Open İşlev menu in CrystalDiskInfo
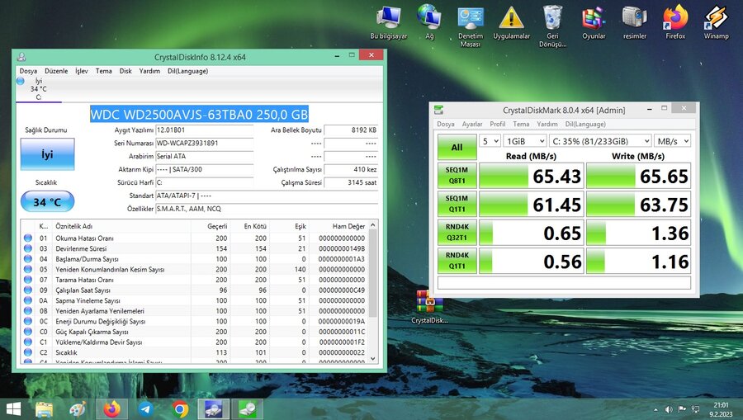Viewport: 743px width, 420px height. [82, 71]
